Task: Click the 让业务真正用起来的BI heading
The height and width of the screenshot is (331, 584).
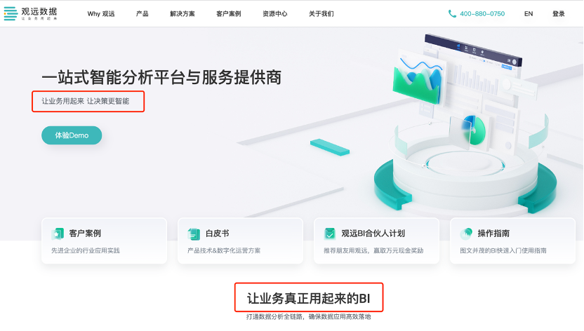Action: [x=308, y=298]
